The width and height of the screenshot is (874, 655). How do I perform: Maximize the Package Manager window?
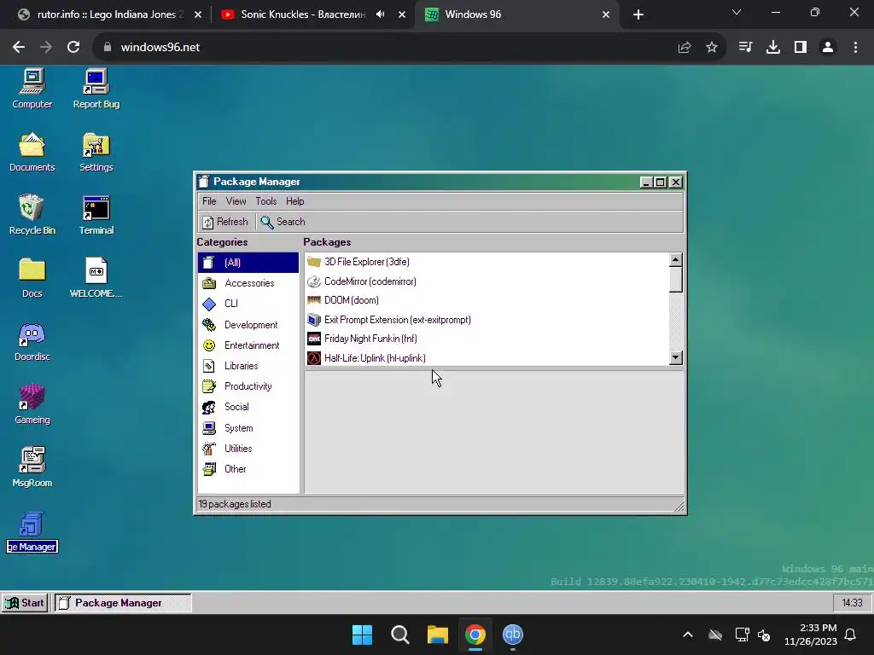pyautogui.click(x=661, y=183)
